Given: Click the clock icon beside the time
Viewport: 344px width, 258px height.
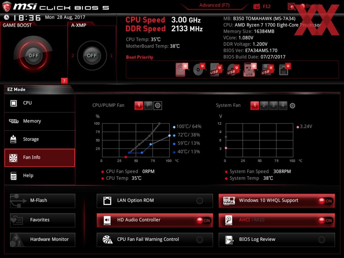Looking at the screenshot, I should (7, 17).
